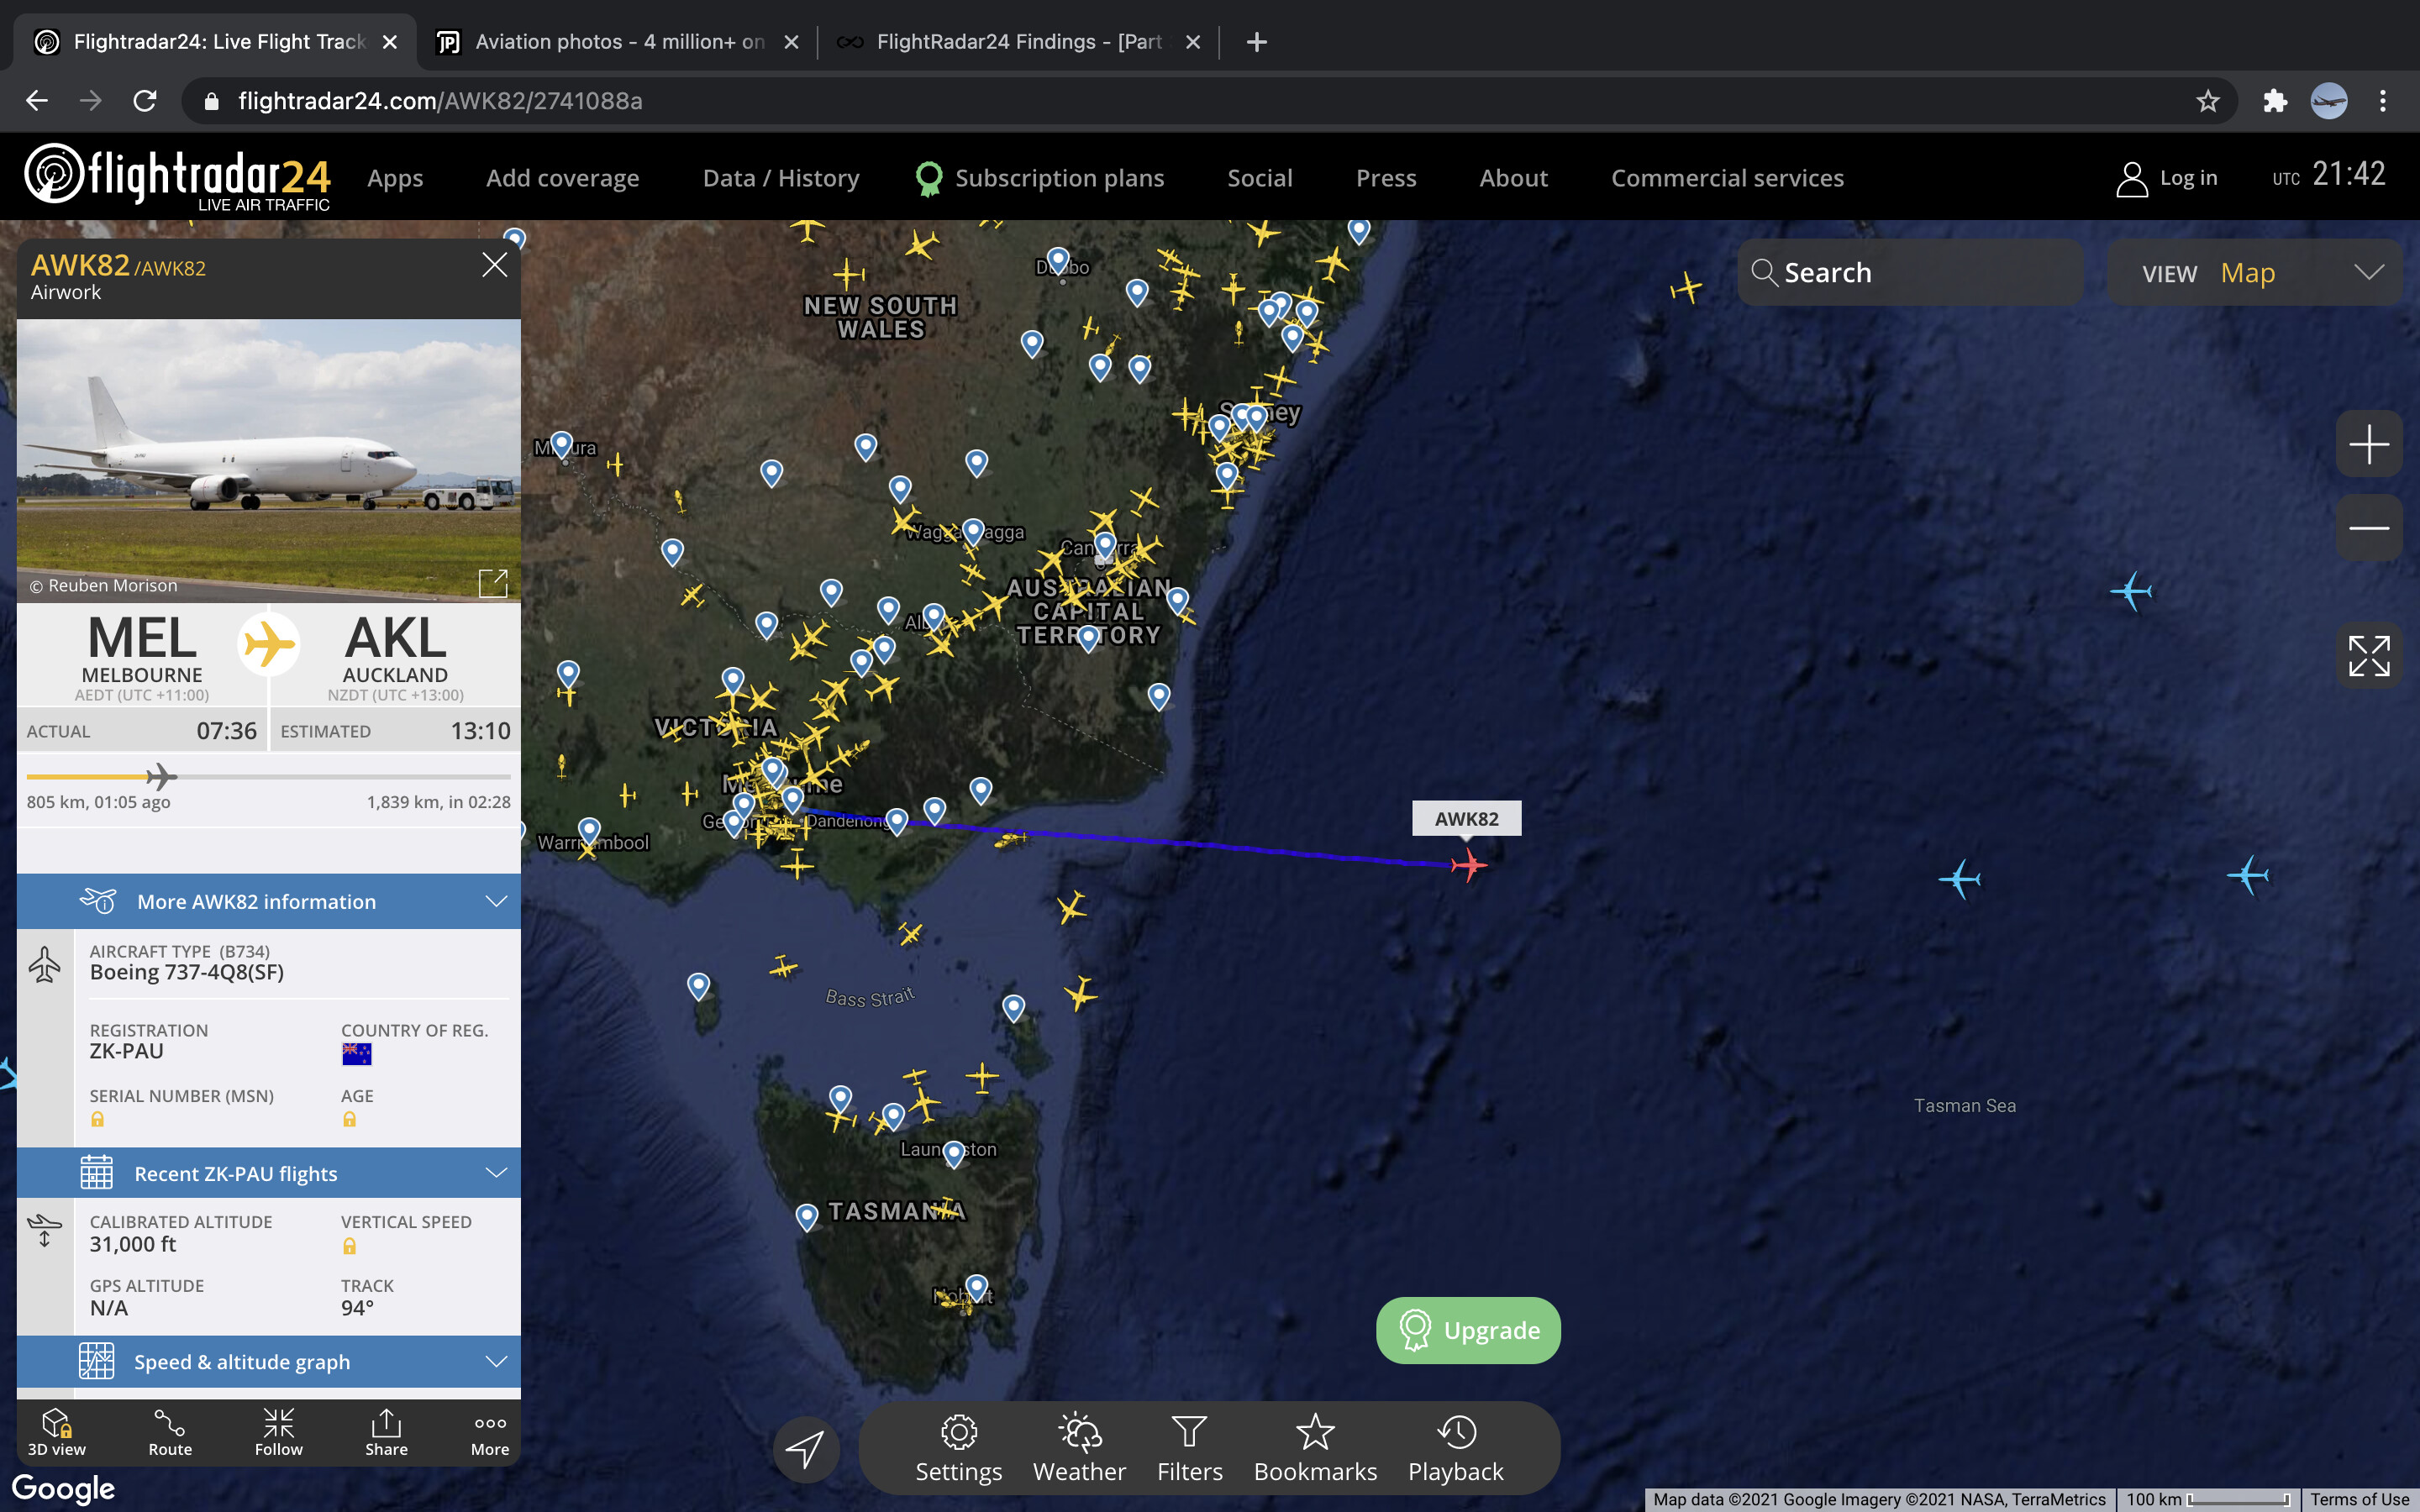Toggle fullscreen map view
Screen dimensions: 2420x1512
click(x=2368, y=656)
